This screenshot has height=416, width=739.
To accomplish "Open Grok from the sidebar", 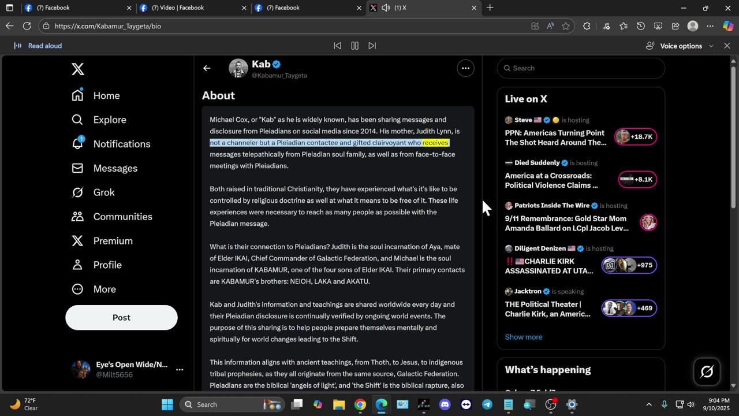I will click(93, 192).
